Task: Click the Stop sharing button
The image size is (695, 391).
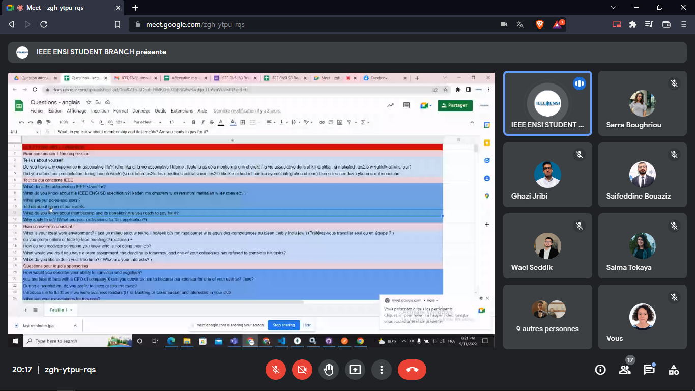Action: pos(283,325)
